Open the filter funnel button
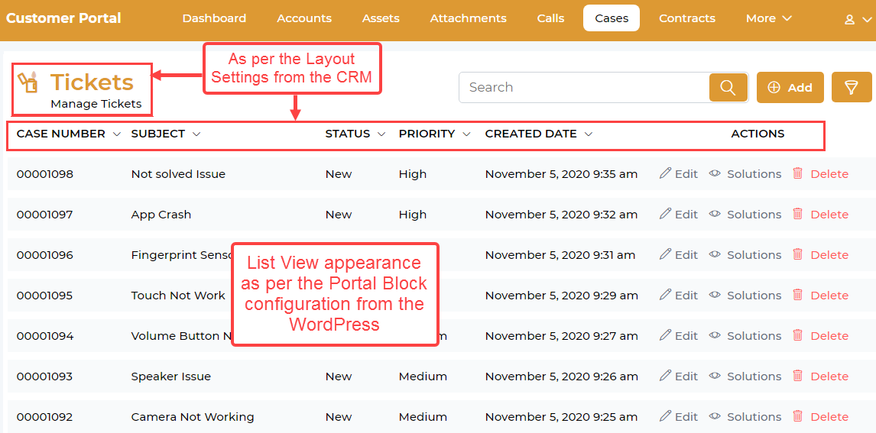The image size is (876, 433). coord(851,88)
